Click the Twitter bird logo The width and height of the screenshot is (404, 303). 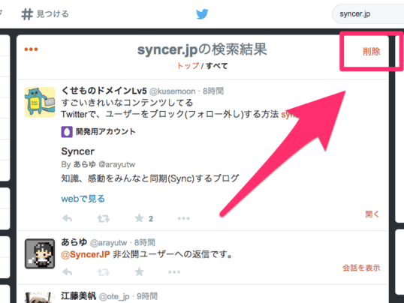pyautogui.click(x=202, y=14)
